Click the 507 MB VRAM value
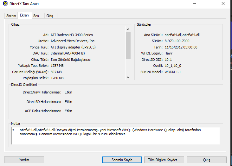 [56, 72]
